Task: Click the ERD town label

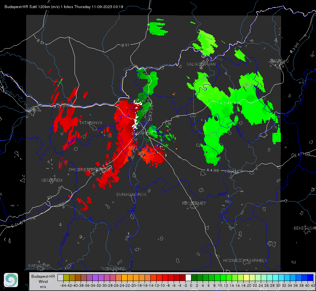Action: 132,148
